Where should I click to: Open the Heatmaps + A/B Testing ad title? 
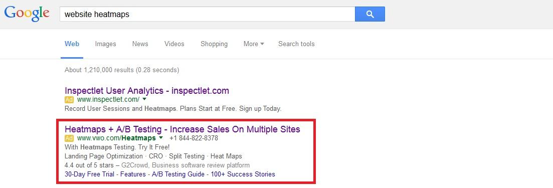(182, 129)
